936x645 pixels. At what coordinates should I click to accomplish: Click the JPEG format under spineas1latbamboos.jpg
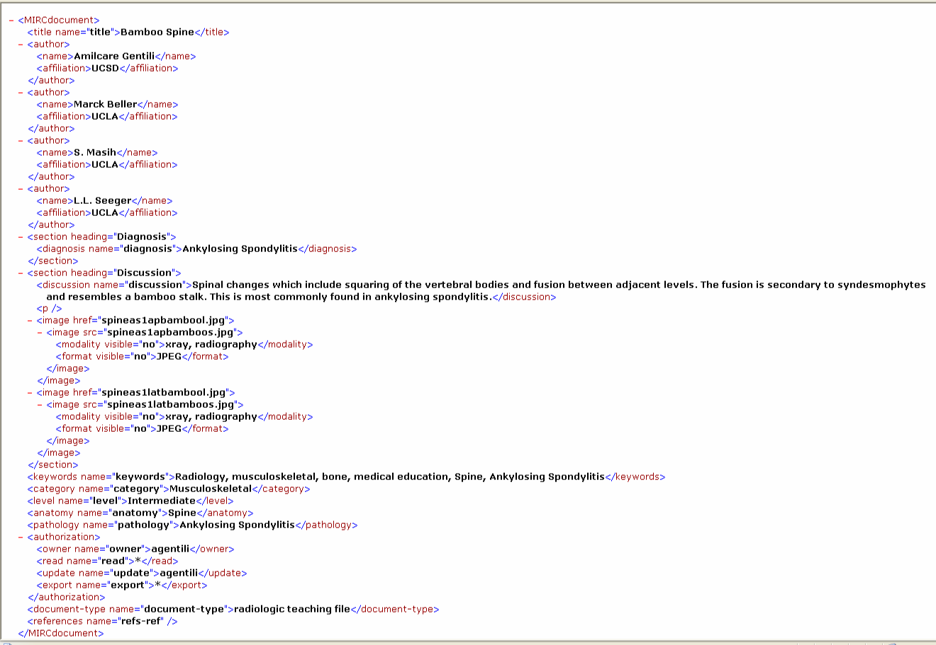[x=169, y=429]
